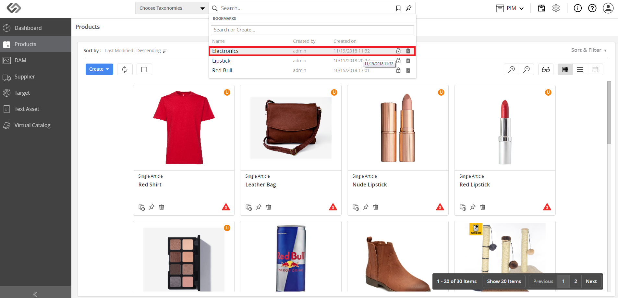
Task: Go to Next page
Action: (x=591, y=281)
